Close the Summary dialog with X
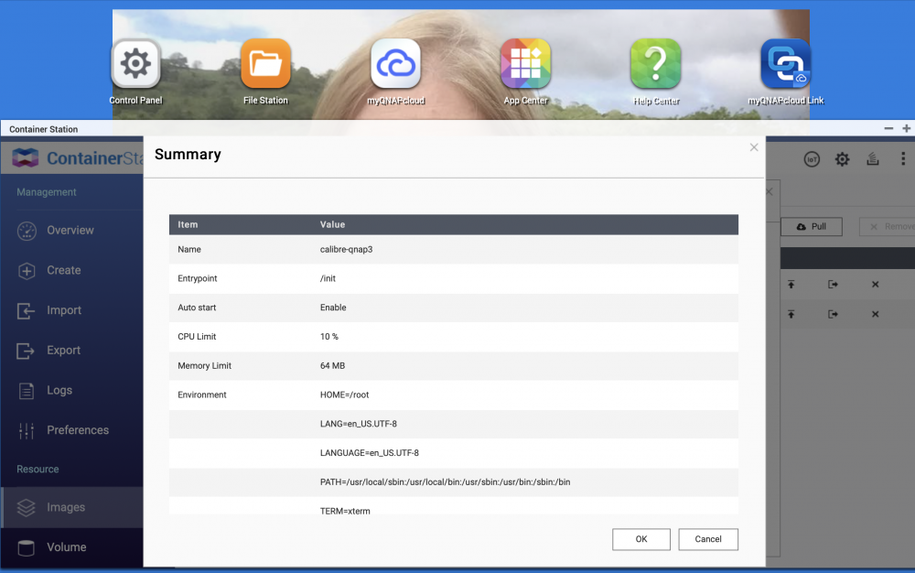 tap(754, 147)
